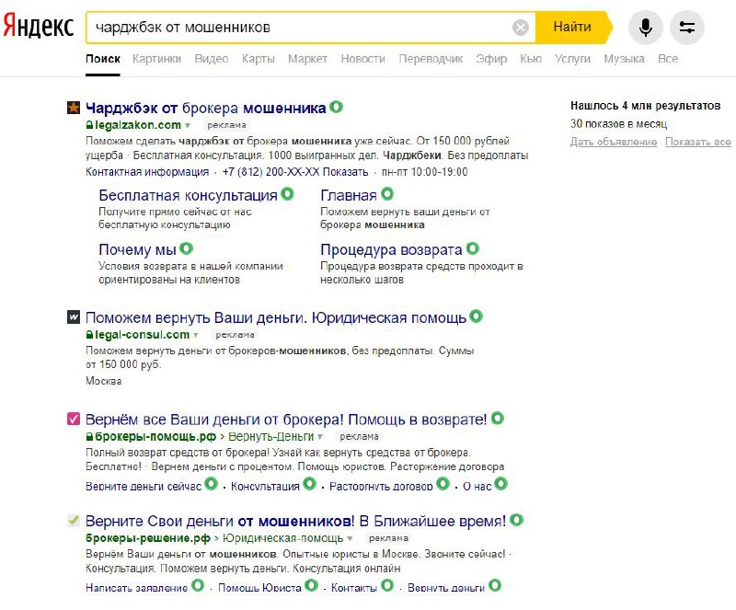The width and height of the screenshot is (736, 610).
Task: Expand dropdown arrow after Вернуть-Деньги
Action: 321,436
